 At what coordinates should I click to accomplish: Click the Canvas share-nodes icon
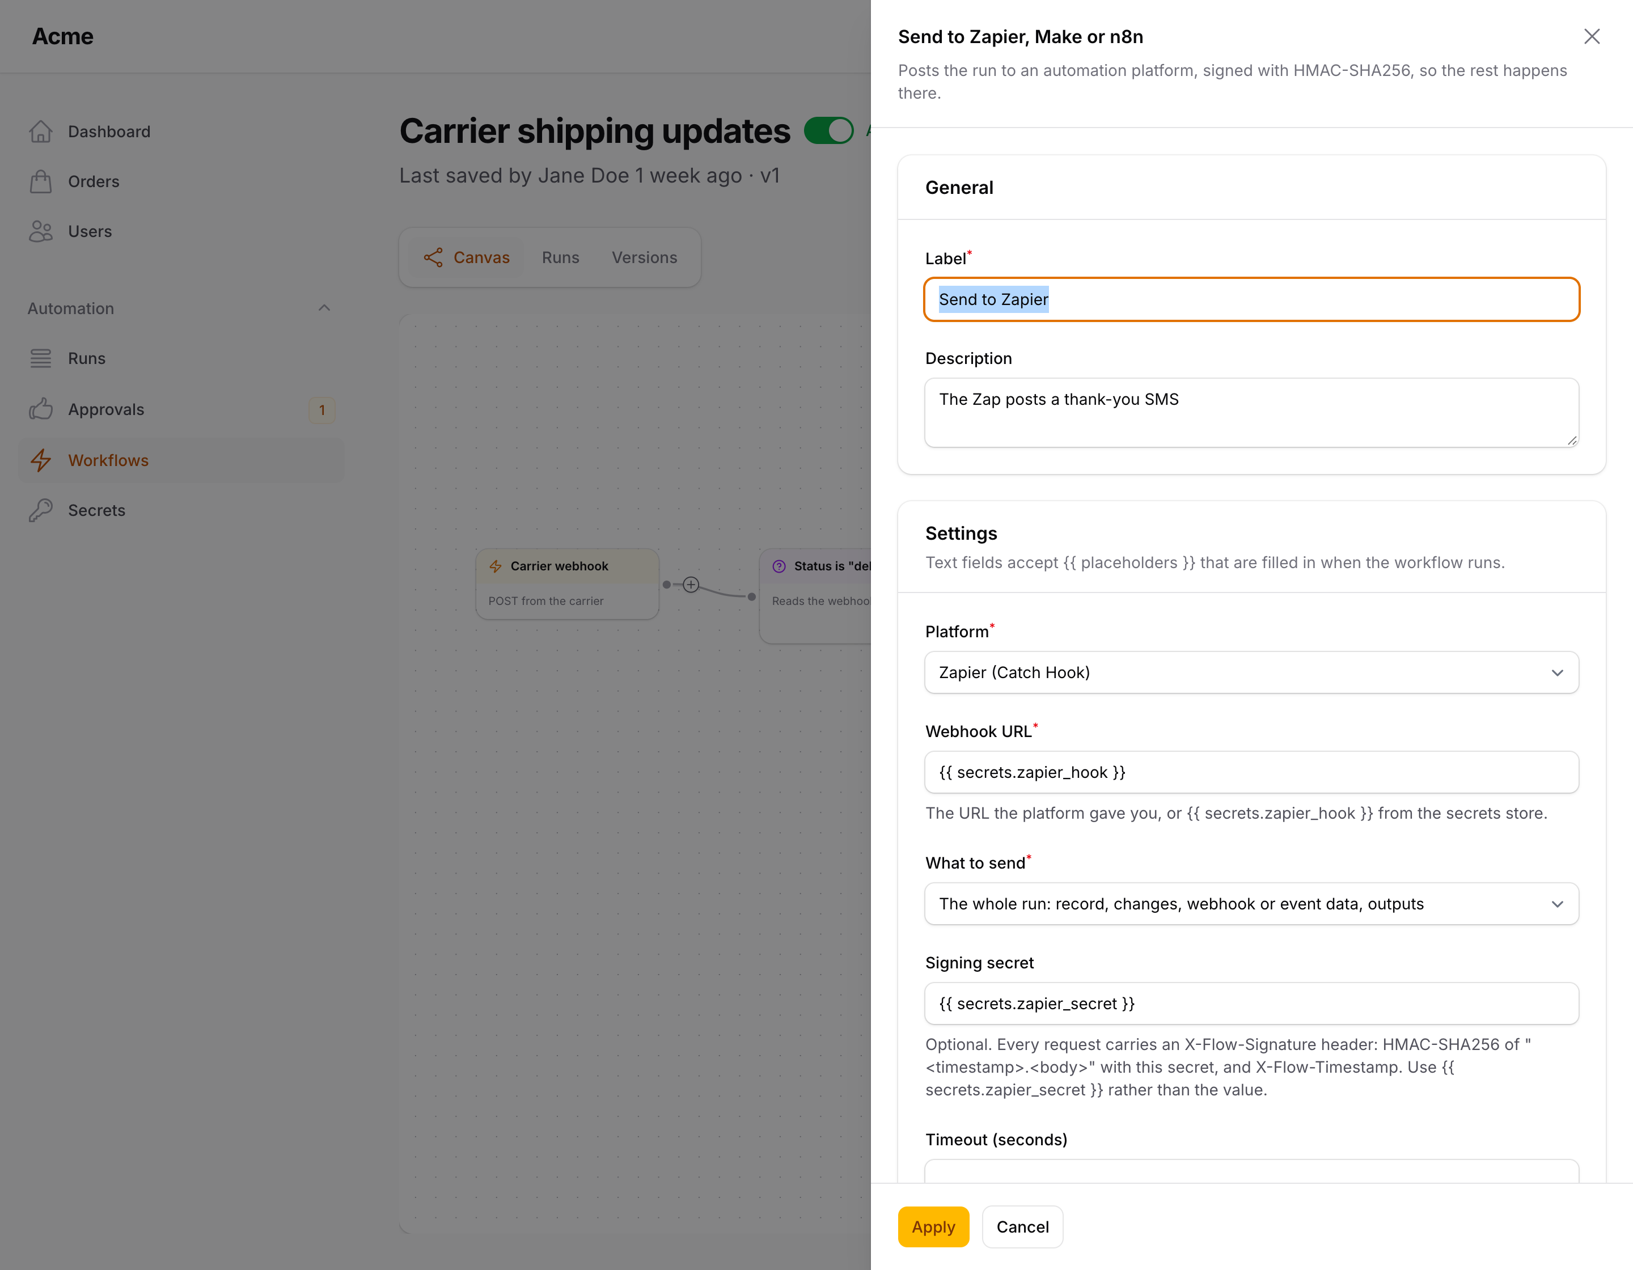[x=434, y=258]
